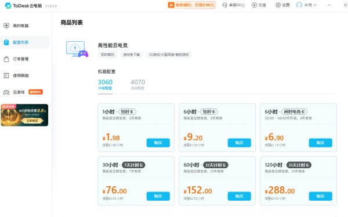Open customer service center headset icon
Image resolution: width=348 pixels, height=217 pixels.
224,5
